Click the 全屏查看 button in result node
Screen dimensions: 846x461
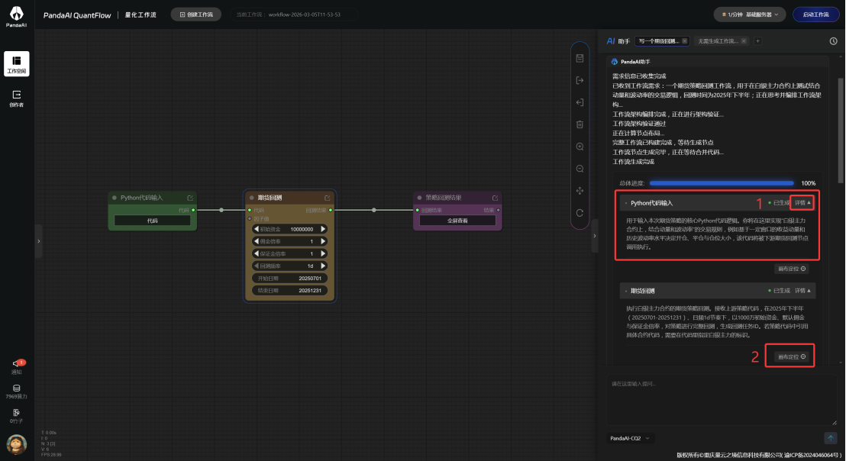tap(457, 221)
